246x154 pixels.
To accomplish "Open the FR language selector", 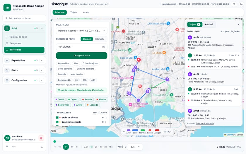I will 234,4.
